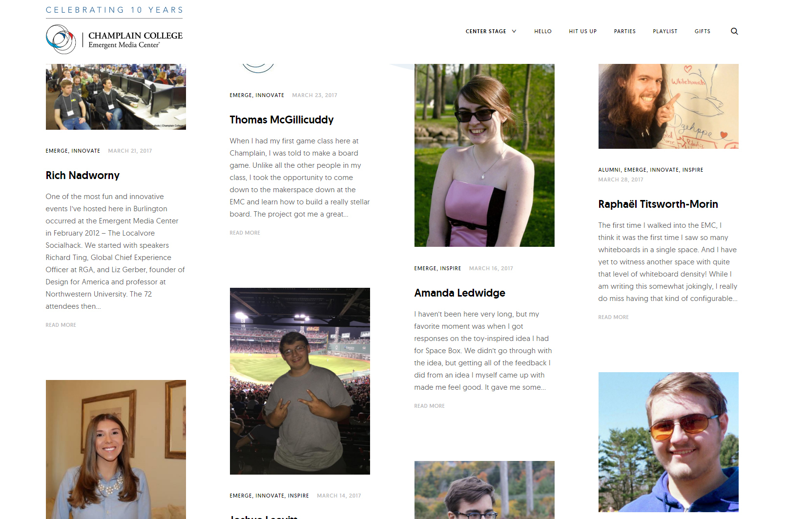This screenshot has width=787, height=519.
Task: Open search with the magnifier icon
Action: point(734,31)
